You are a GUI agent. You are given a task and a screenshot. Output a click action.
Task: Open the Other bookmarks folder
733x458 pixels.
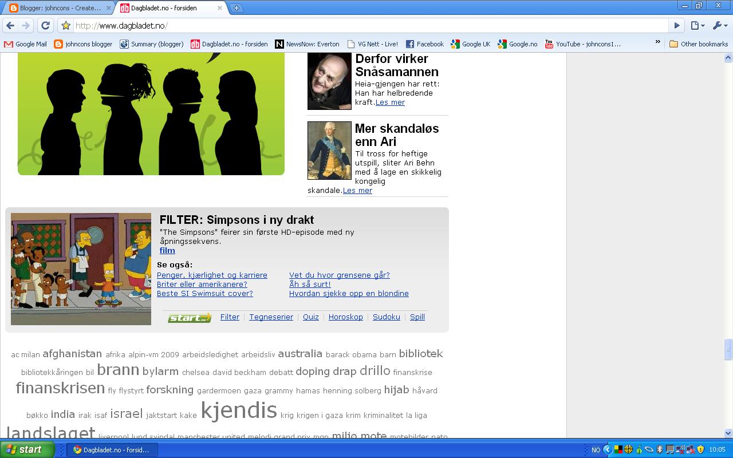tap(699, 44)
